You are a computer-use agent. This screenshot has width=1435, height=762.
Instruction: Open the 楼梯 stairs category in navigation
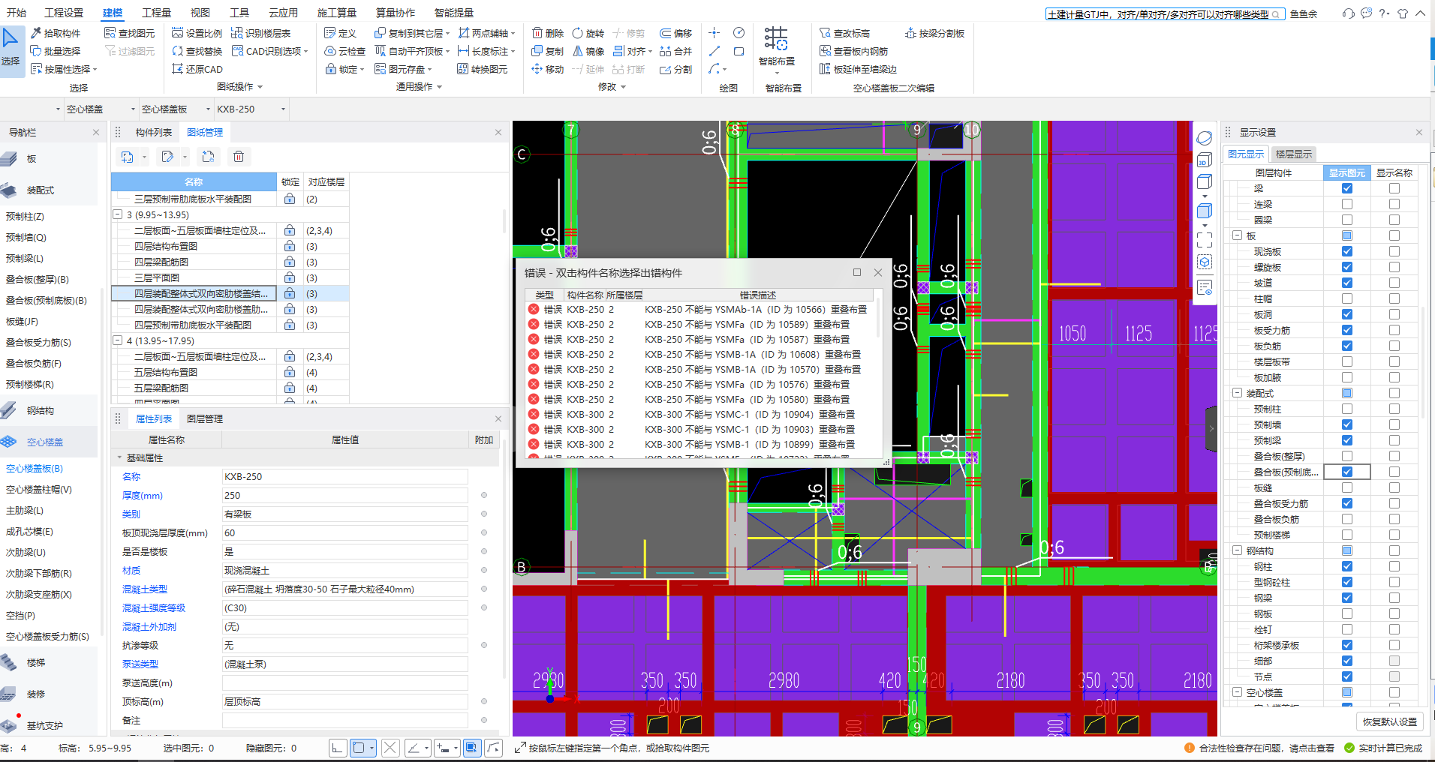click(35, 662)
